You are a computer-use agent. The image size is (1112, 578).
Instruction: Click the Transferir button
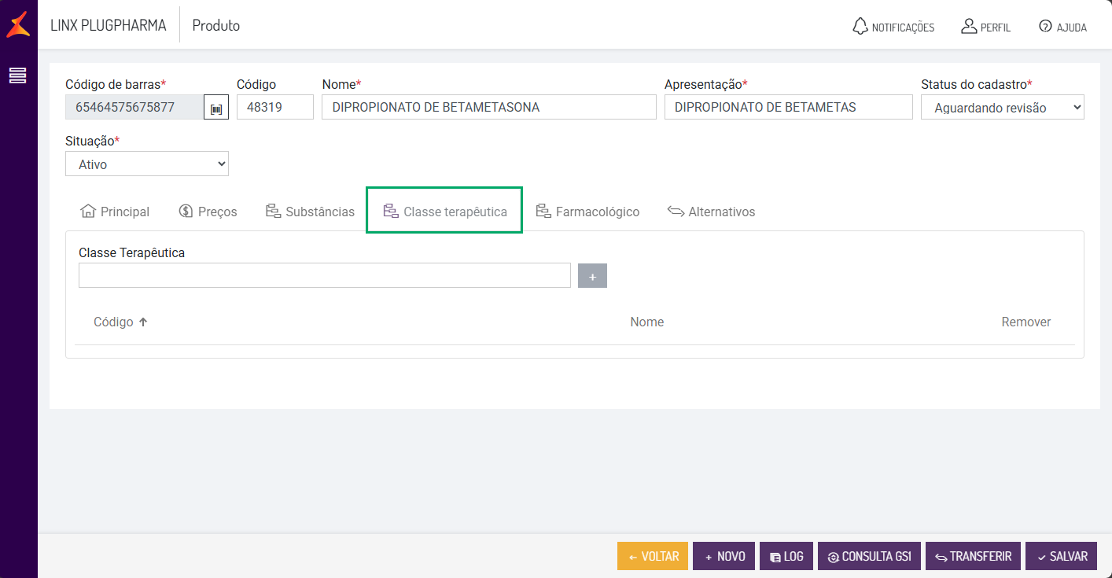coord(973,556)
